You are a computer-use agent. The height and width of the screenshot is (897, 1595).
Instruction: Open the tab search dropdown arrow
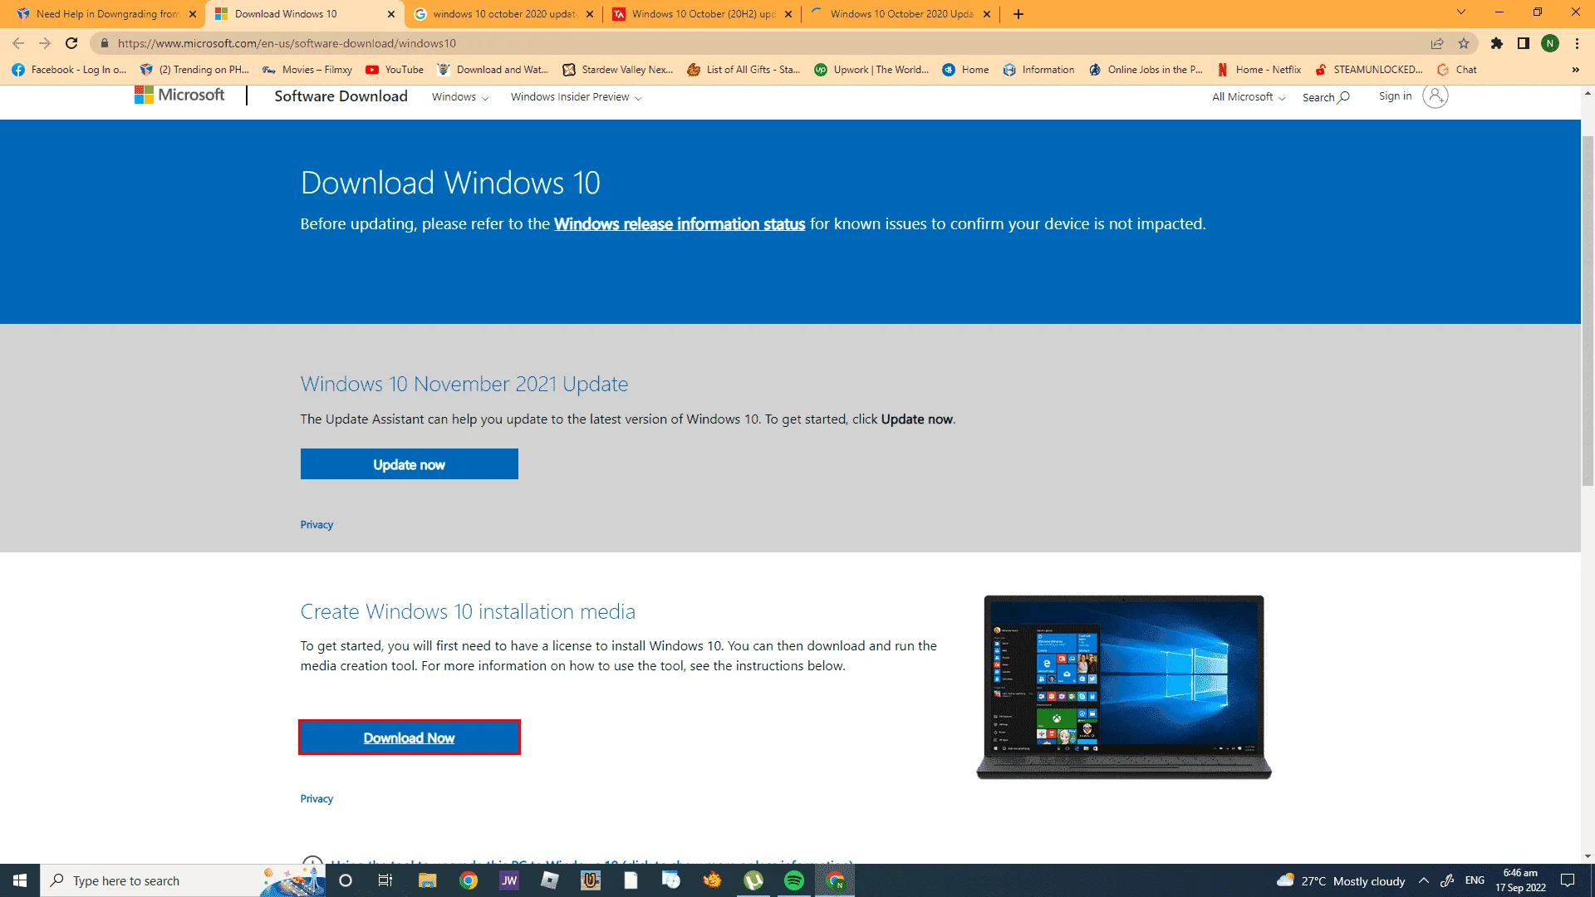click(x=1461, y=12)
